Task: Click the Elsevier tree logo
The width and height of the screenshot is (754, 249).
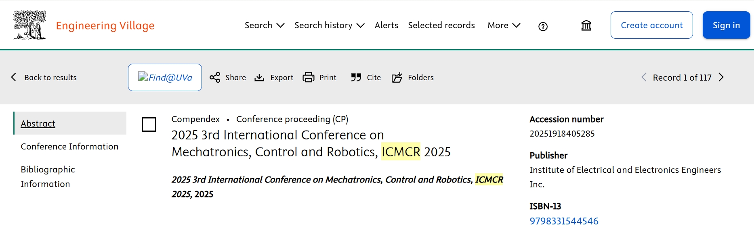Action: 29,25
